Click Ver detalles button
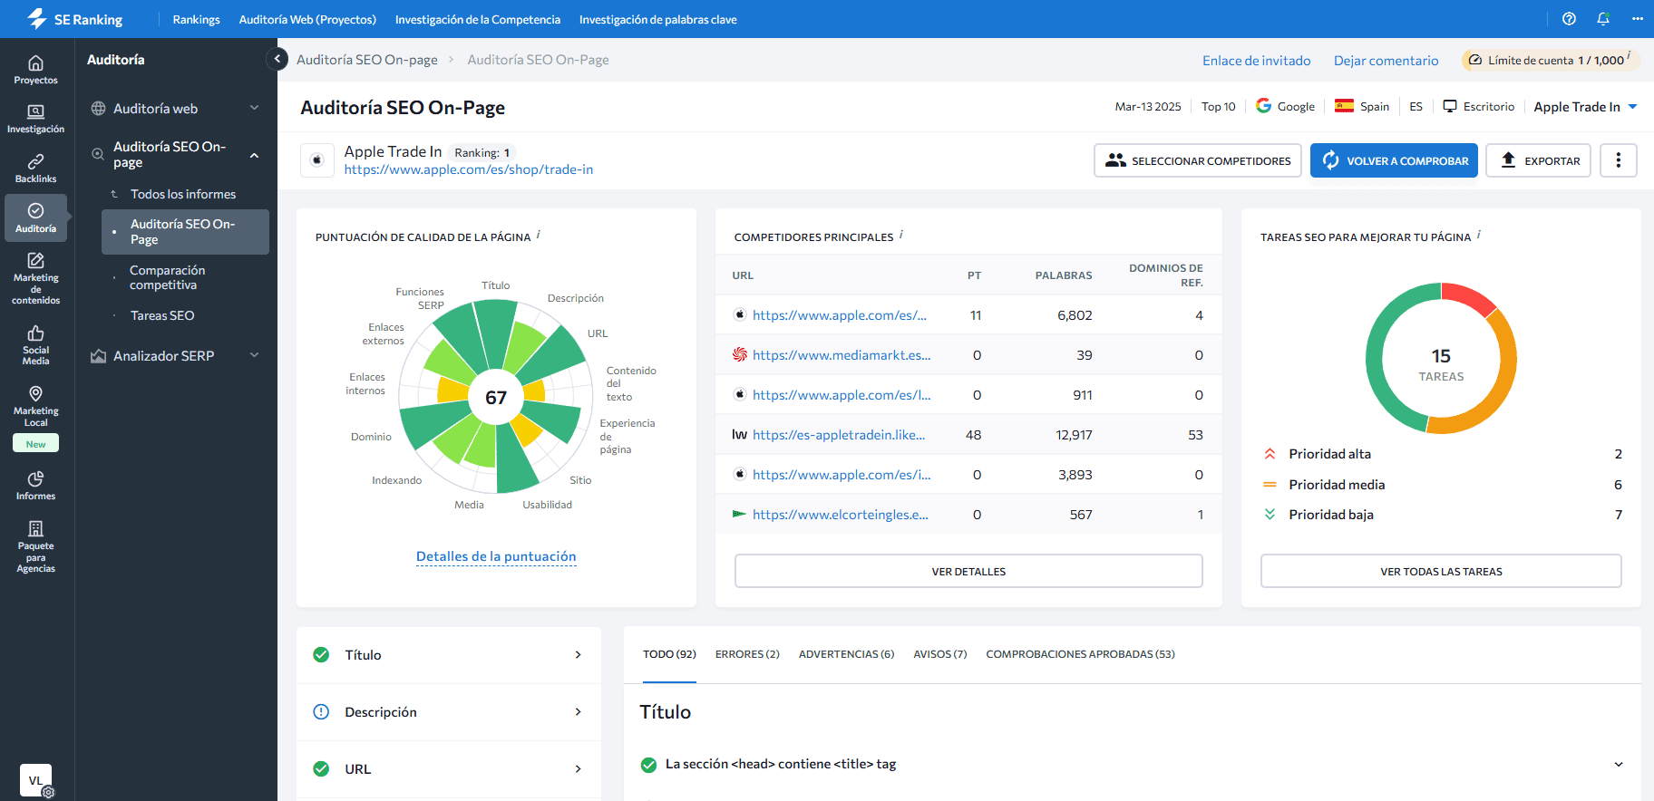The height and width of the screenshot is (801, 1654). coord(968,572)
